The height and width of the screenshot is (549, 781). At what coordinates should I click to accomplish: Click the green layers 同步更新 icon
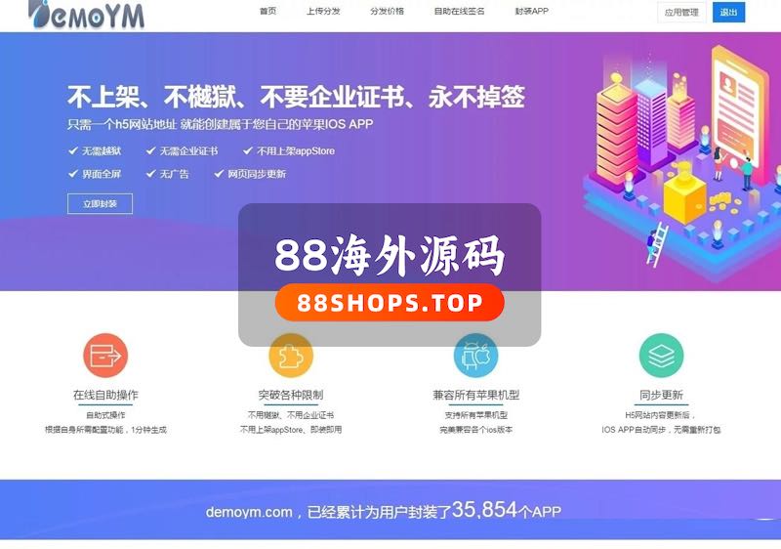661,356
